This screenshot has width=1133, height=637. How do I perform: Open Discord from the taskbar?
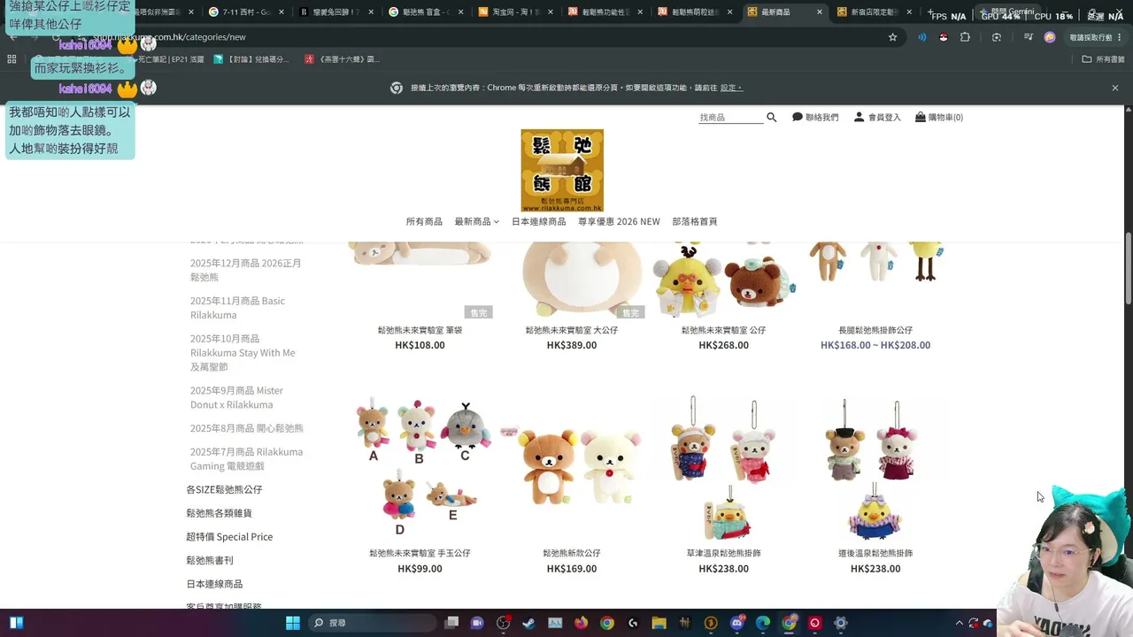click(x=736, y=623)
